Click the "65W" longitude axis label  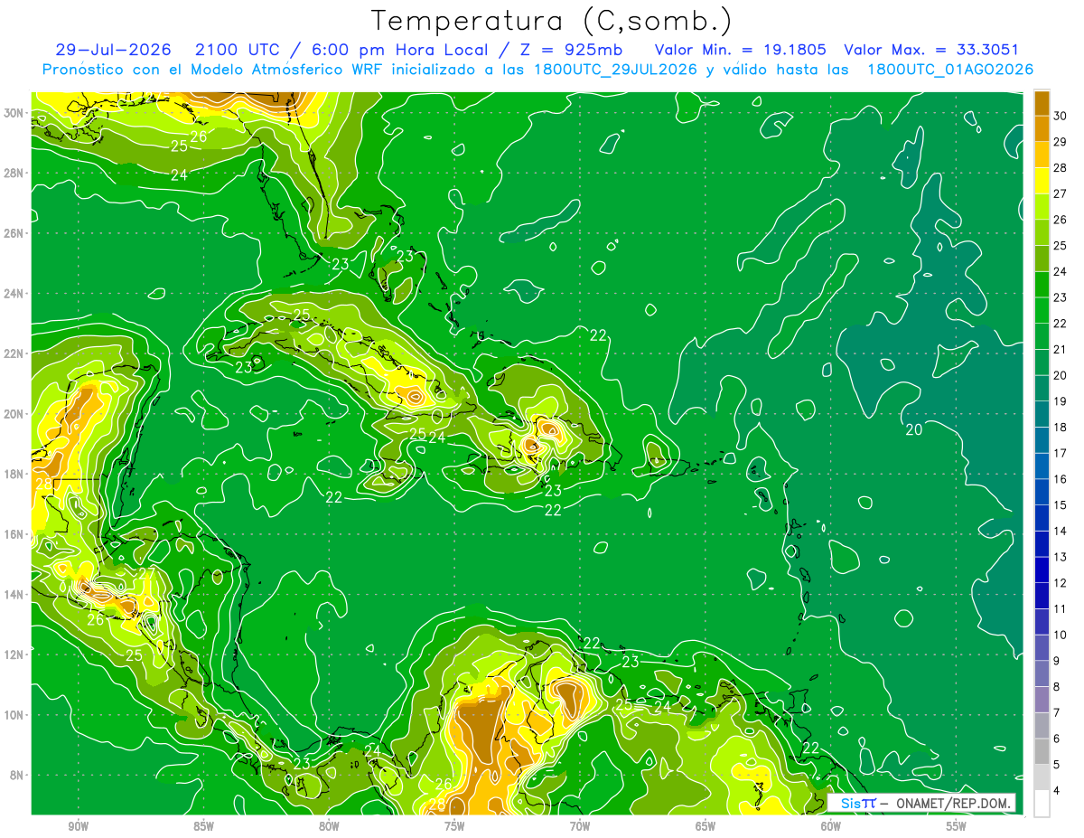click(x=706, y=825)
